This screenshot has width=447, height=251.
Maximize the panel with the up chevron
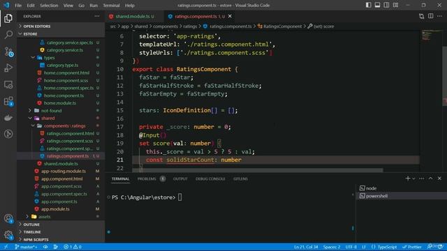(x=430, y=178)
